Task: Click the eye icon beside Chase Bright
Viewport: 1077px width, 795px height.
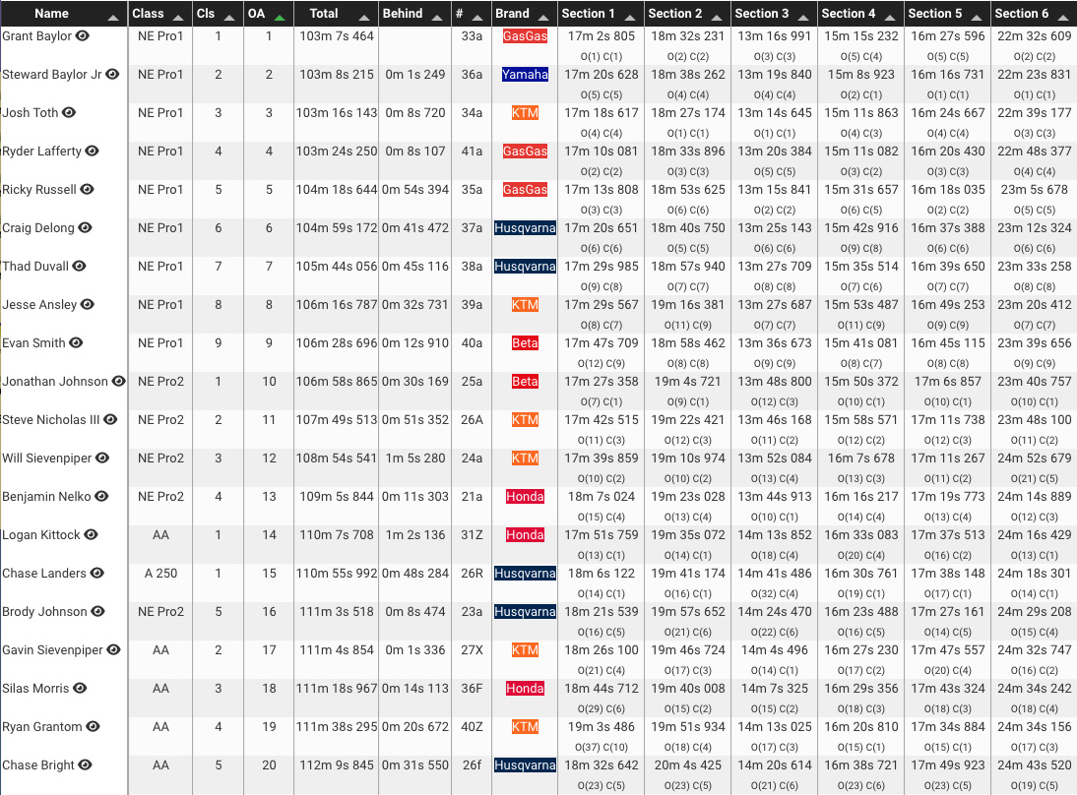Action: pyautogui.click(x=85, y=766)
